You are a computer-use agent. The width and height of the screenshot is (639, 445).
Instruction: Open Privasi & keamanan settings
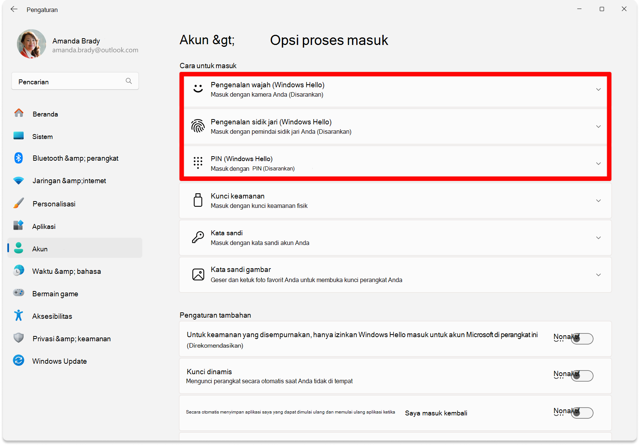75,338
